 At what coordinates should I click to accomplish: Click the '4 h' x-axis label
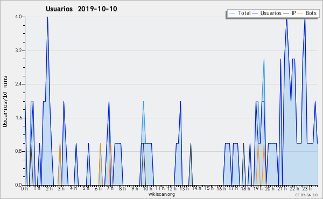(x=74, y=188)
